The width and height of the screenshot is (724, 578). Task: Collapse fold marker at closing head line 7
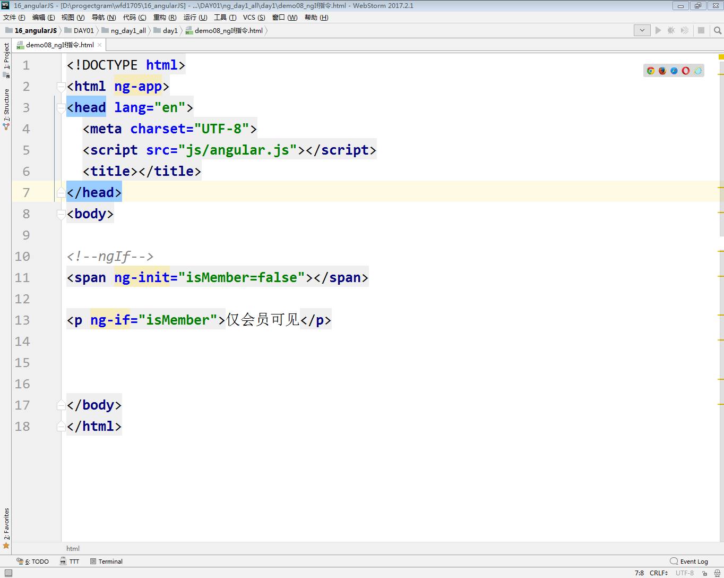point(61,193)
